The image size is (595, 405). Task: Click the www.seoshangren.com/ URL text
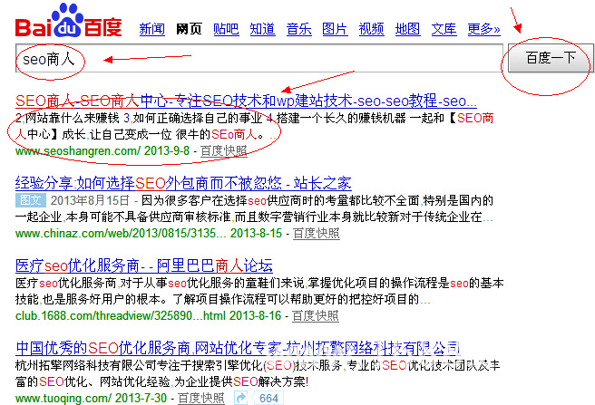[78, 151]
